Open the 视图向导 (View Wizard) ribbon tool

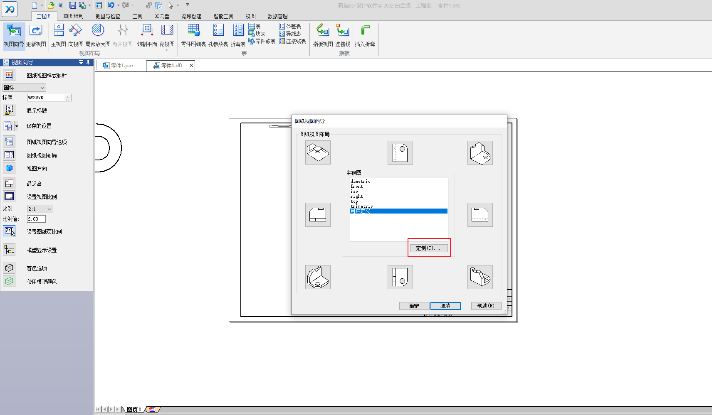[x=14, y=35]
